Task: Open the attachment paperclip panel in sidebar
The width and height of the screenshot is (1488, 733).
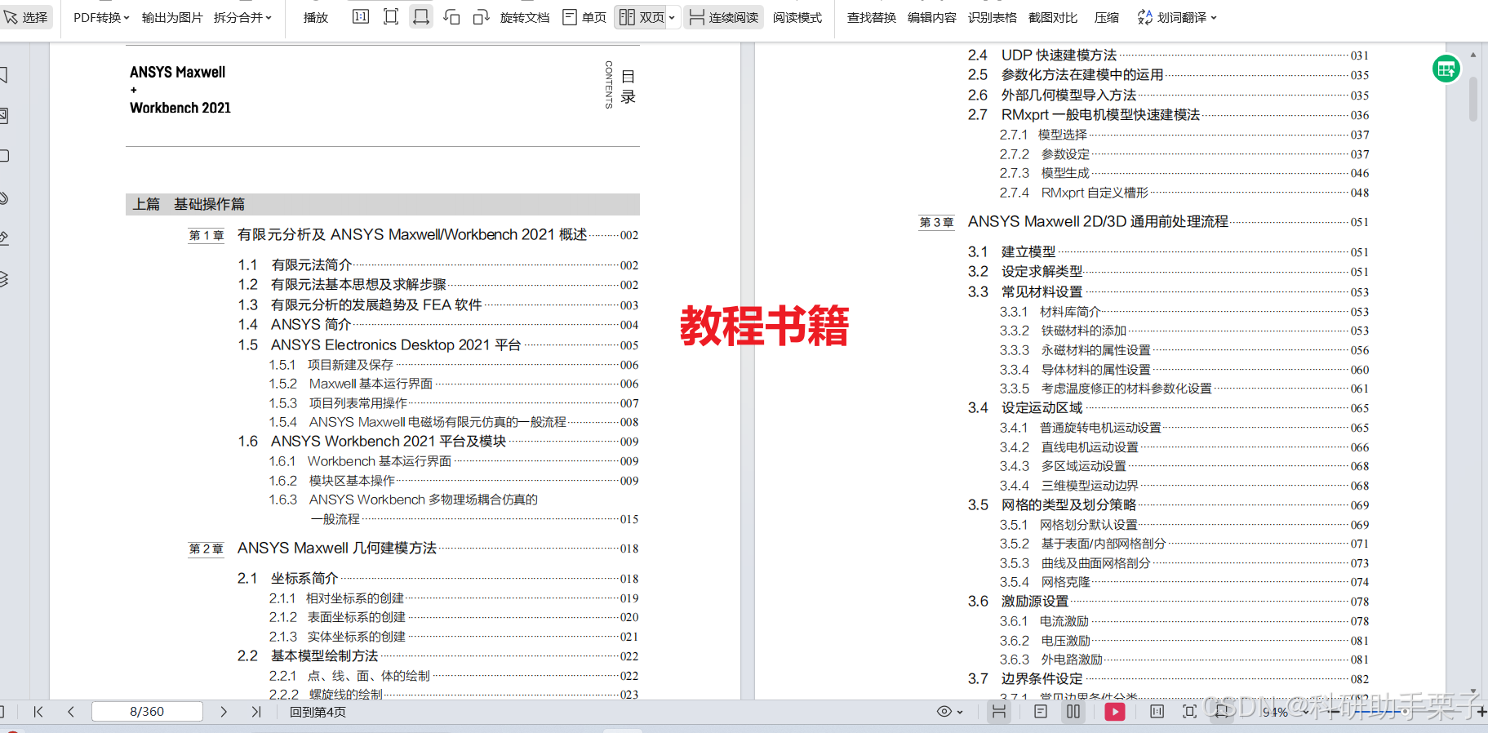Action: coord(4,198)
